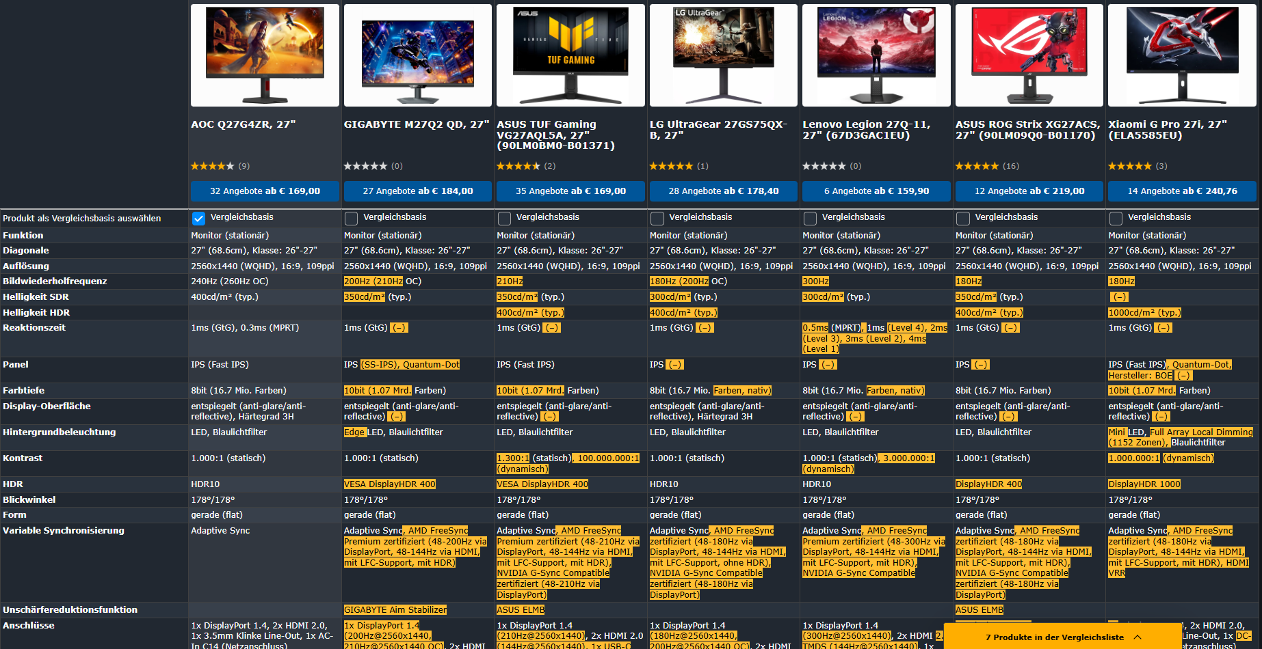The height and width of the screenshot is (649, 1262).
Task: Click the Helligkeit HDR row label
Action: [x=36, y=312]
